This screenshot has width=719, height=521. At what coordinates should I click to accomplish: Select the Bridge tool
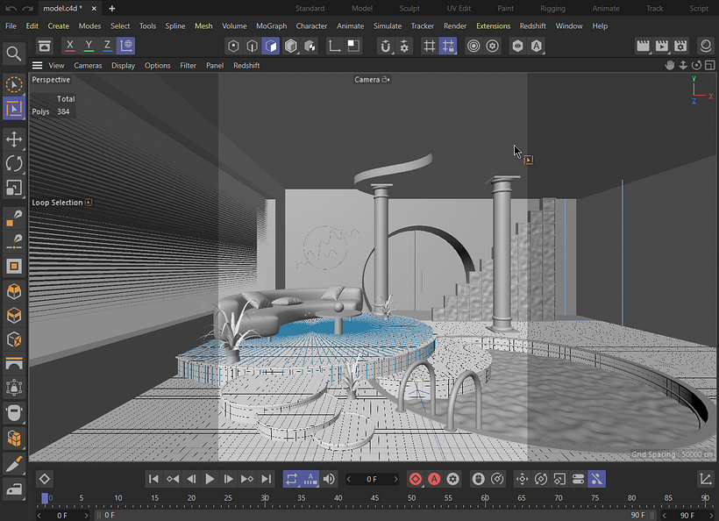14,364
